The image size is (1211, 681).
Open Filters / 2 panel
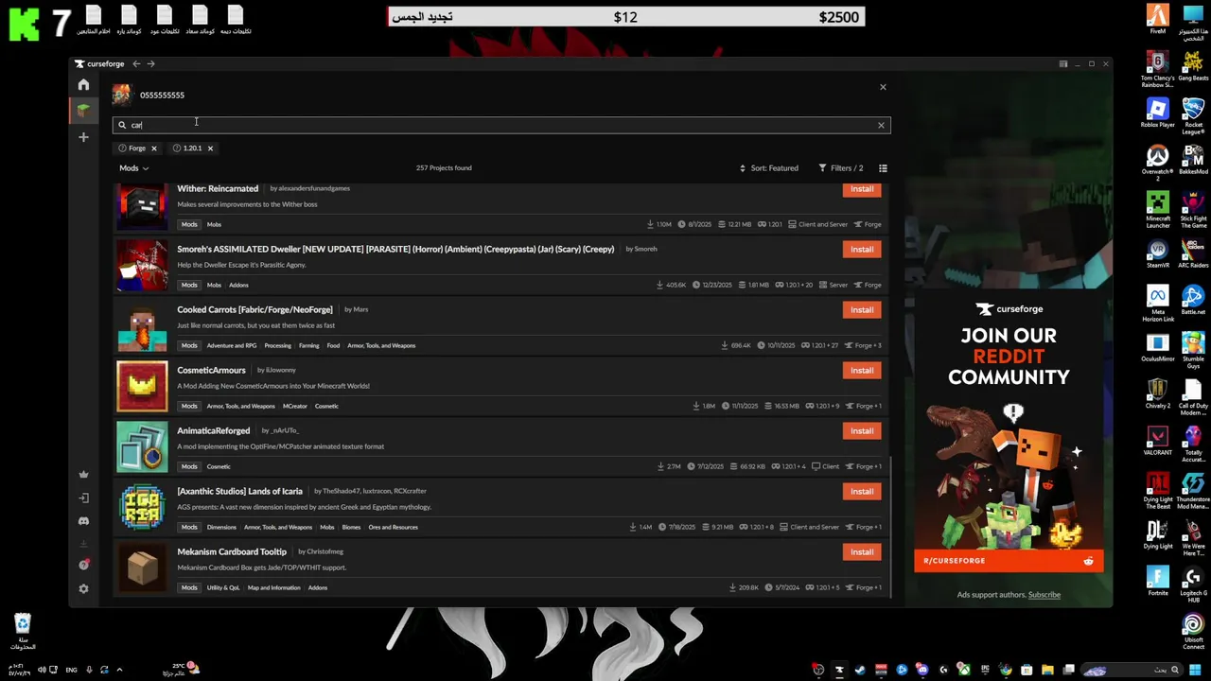(840, 168)
